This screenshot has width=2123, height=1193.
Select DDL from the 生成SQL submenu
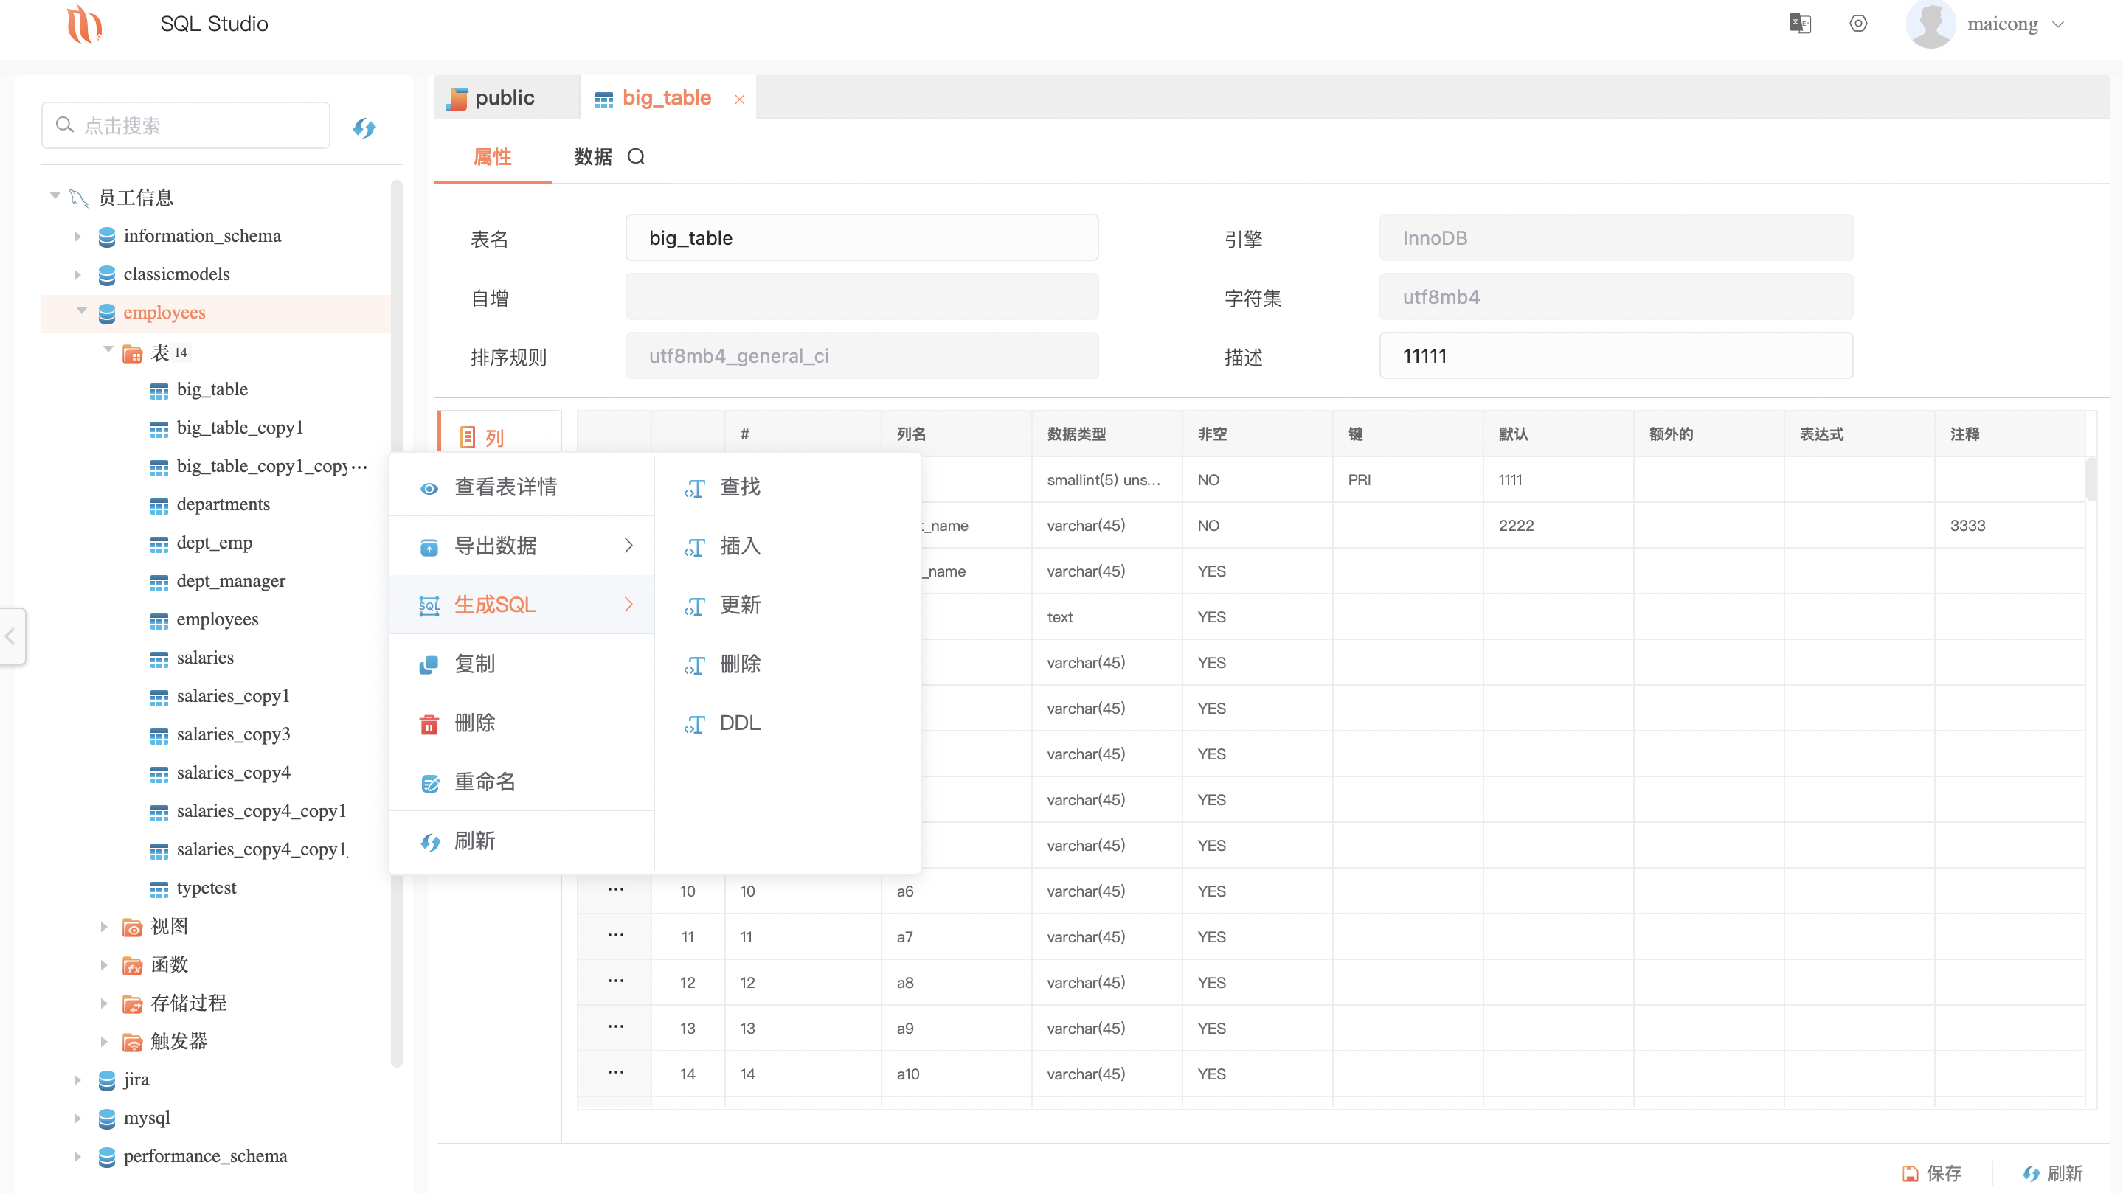click(740, 723)
